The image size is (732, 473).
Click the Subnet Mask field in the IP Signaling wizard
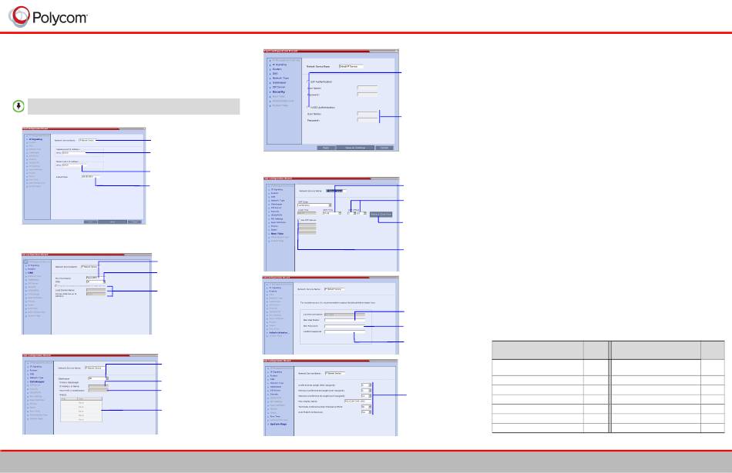click(90, 177)
